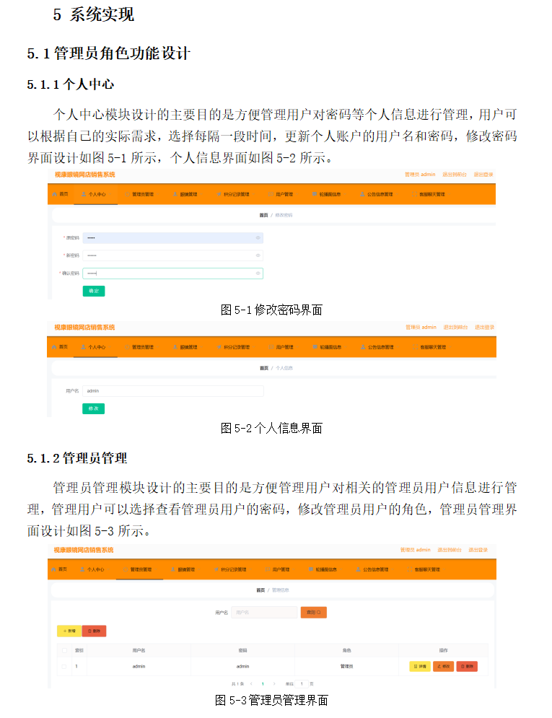Click the 确定 button in figure 5-1
The width and height of the screenshot is (552, 718).
[94, 292]
